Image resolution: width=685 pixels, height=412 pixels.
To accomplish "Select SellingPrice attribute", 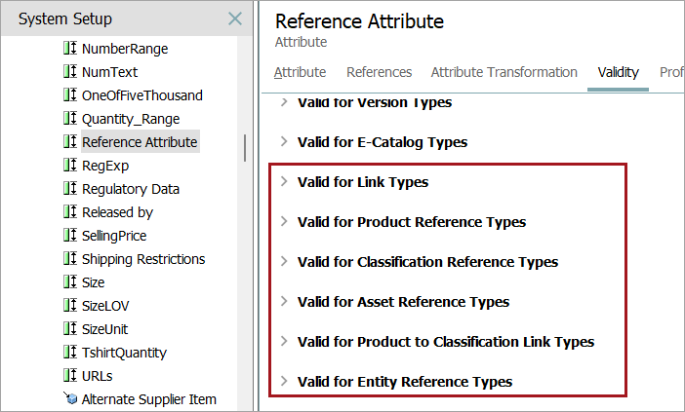I will click(x=114, y=236).
